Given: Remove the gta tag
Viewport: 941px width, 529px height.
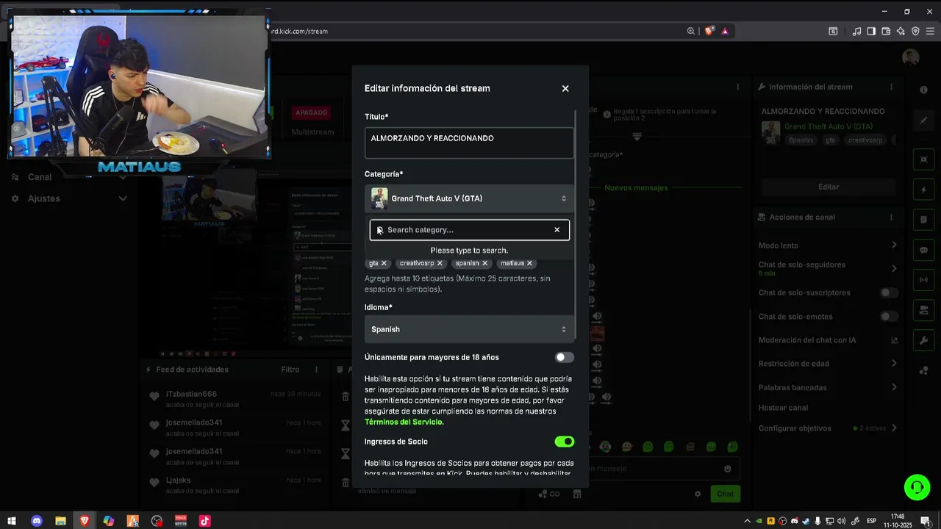Looking at the screenshot, I should [x=384, y=263].
